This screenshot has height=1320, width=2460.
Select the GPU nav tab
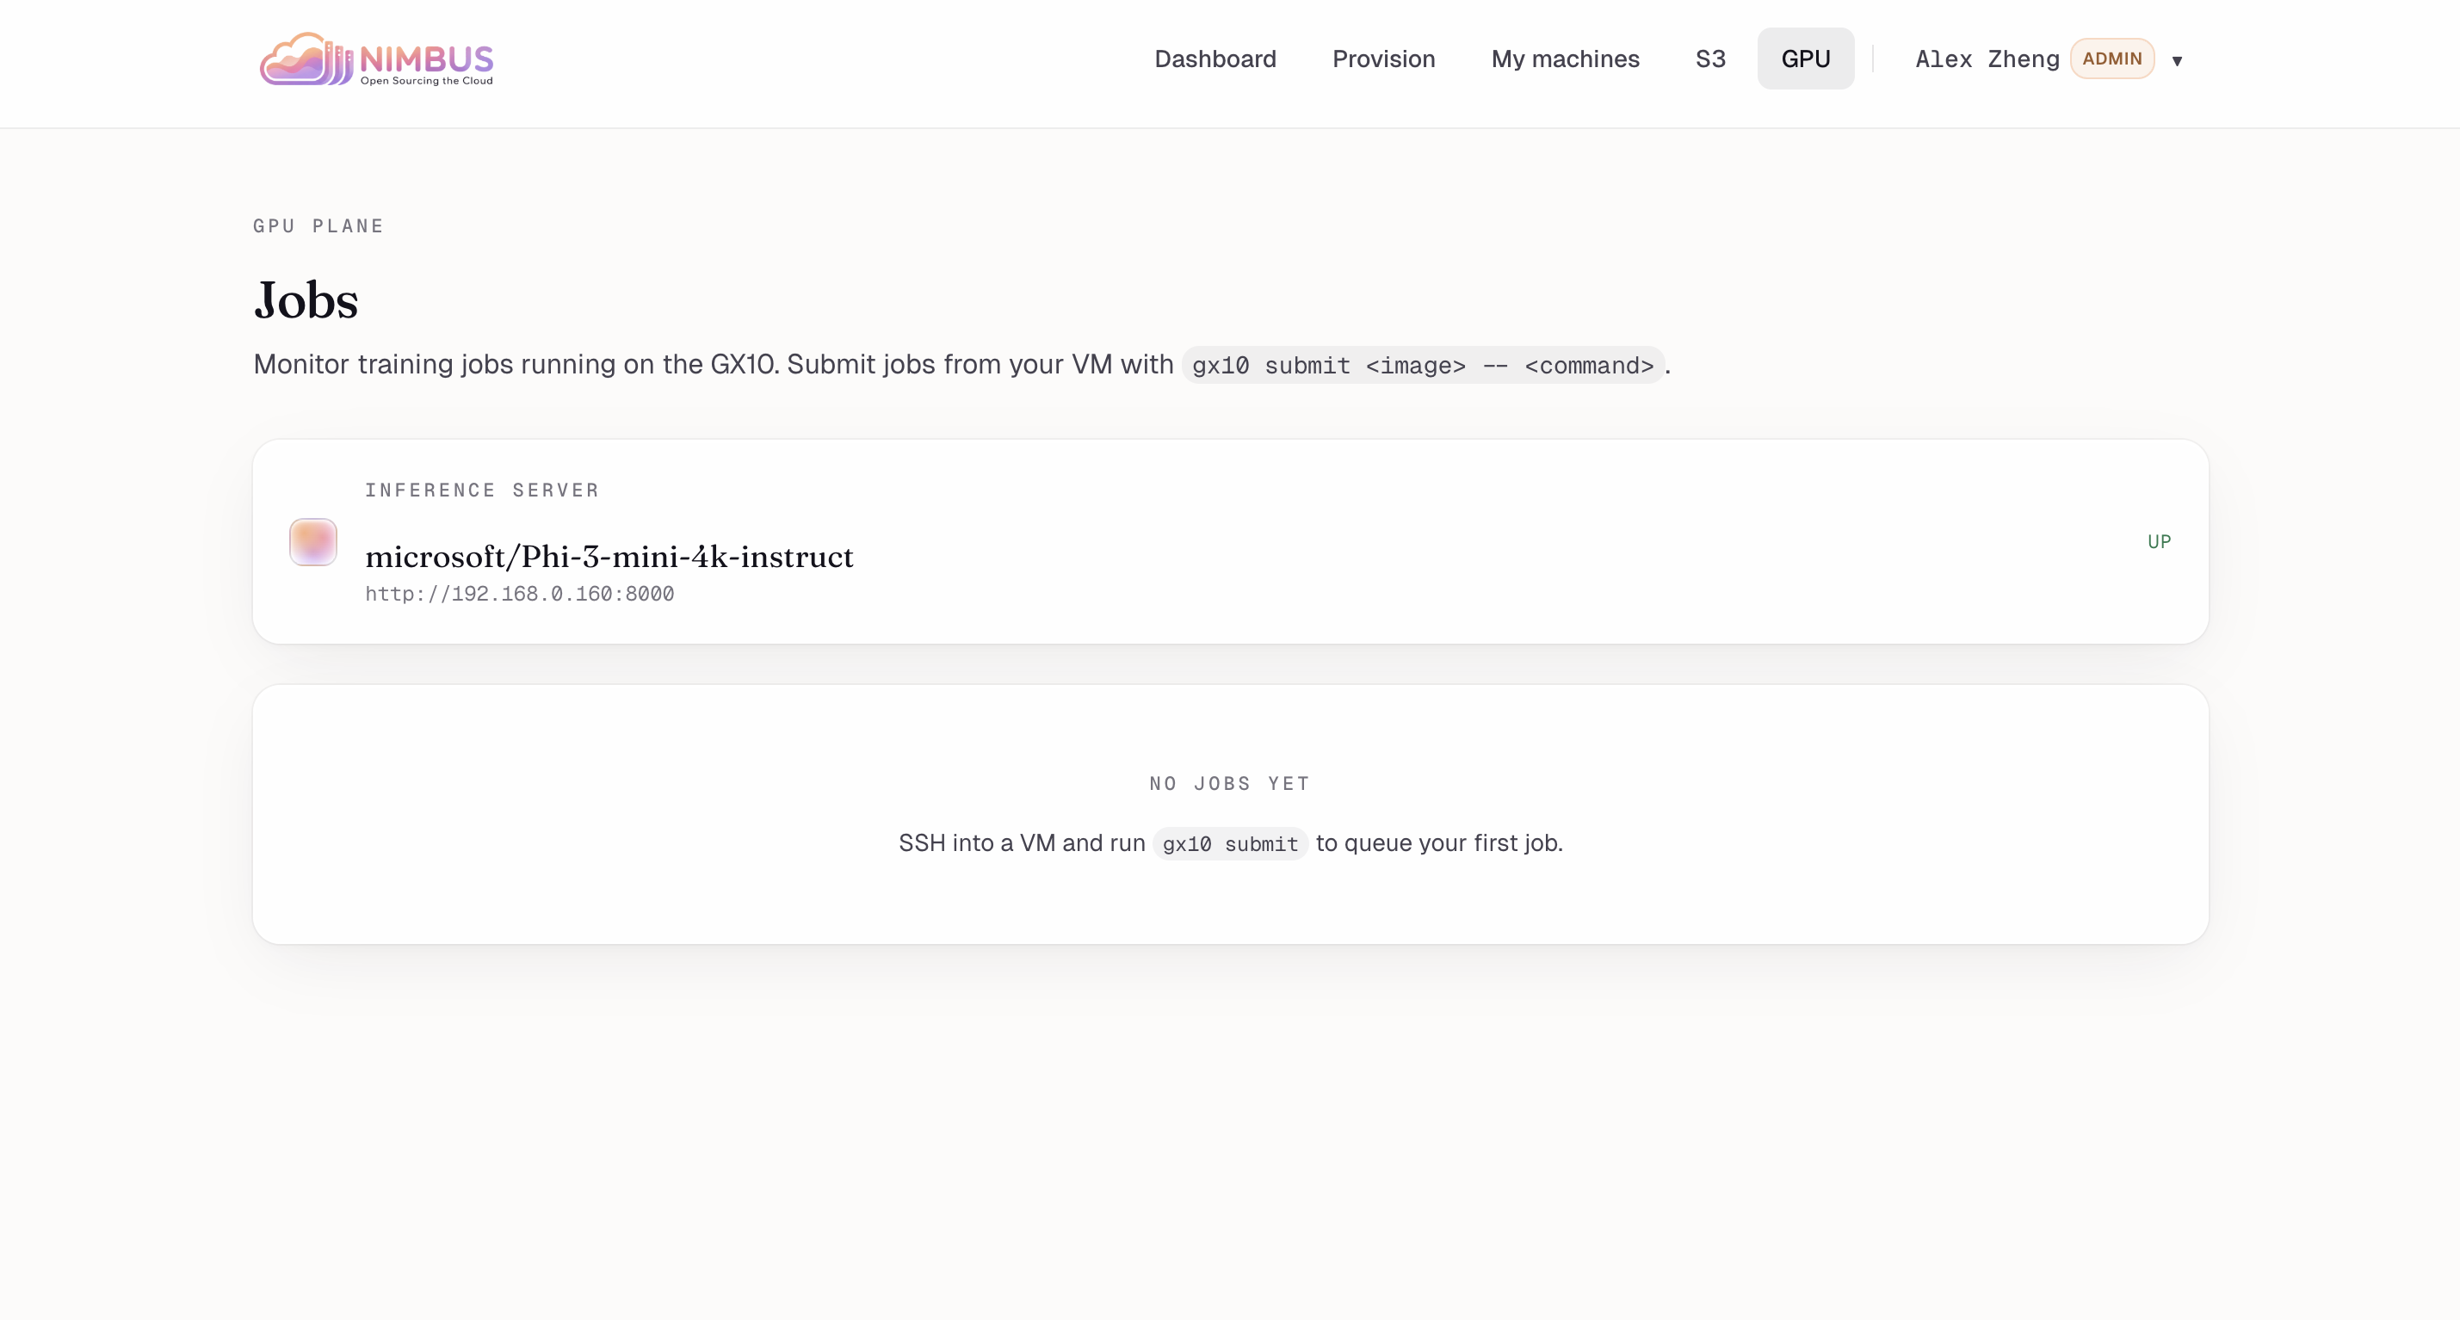(x=1805, y=59)
